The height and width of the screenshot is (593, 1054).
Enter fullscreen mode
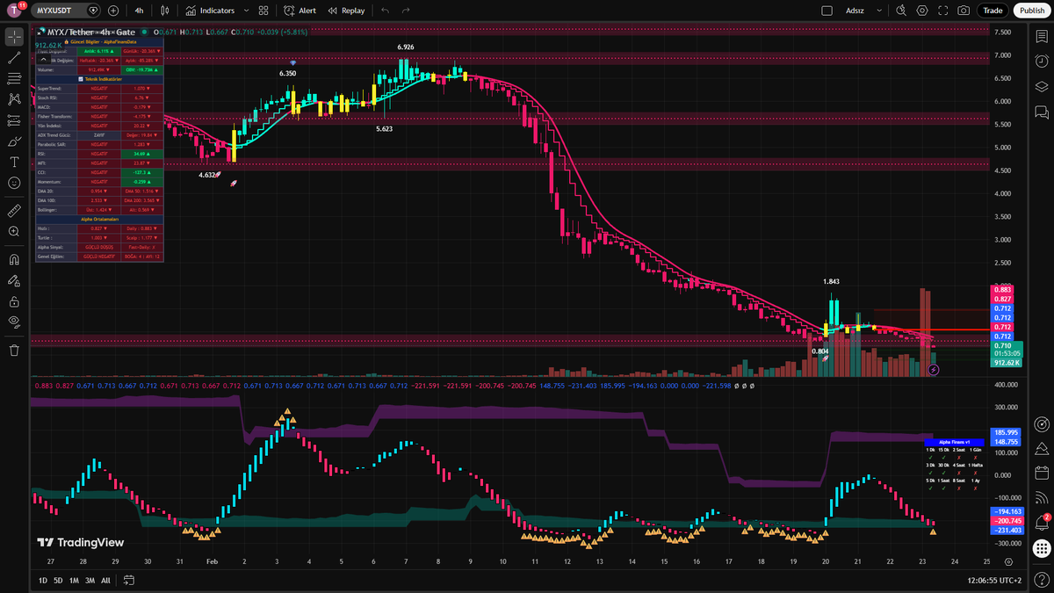(942, 11)
